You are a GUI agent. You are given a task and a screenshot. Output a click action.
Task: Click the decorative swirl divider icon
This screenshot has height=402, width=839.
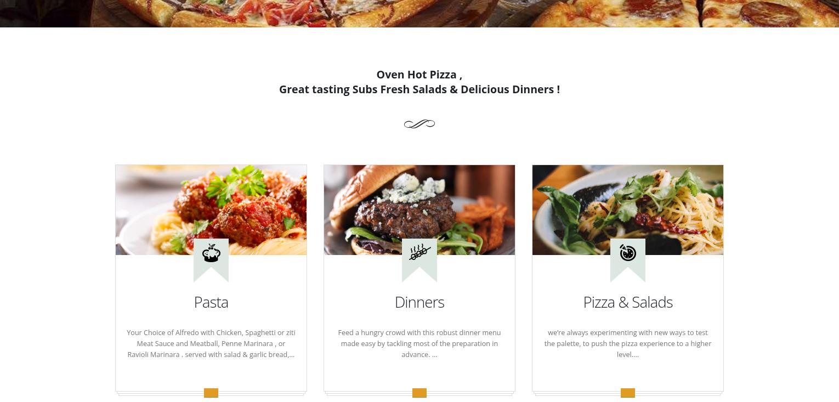[x=420, y=124]
